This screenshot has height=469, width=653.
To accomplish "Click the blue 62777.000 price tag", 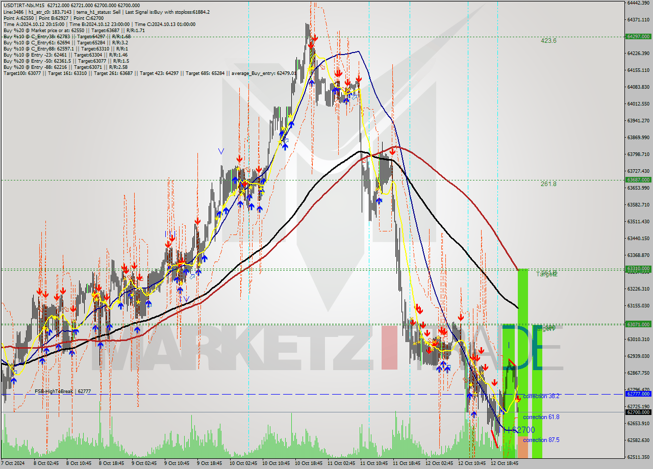I will click(638, 394).
